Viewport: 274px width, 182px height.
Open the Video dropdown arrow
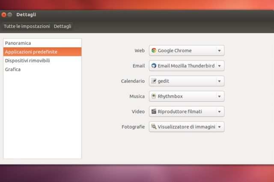pos(220,112)
